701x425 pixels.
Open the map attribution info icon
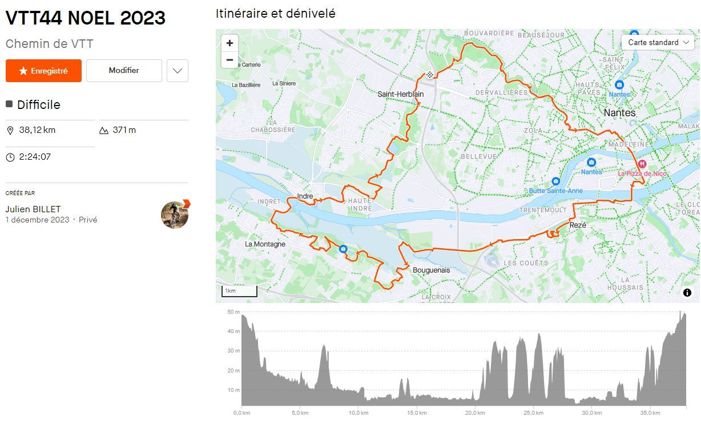coord(687,293)
